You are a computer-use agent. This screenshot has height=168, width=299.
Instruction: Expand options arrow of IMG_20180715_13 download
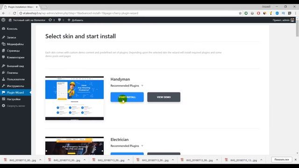point(261,160)
